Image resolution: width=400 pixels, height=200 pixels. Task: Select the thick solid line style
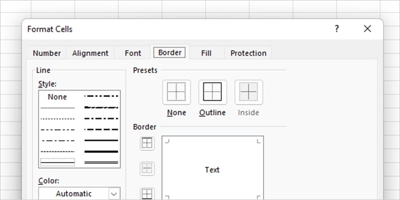pyautogui.click(x=101, y=151)
